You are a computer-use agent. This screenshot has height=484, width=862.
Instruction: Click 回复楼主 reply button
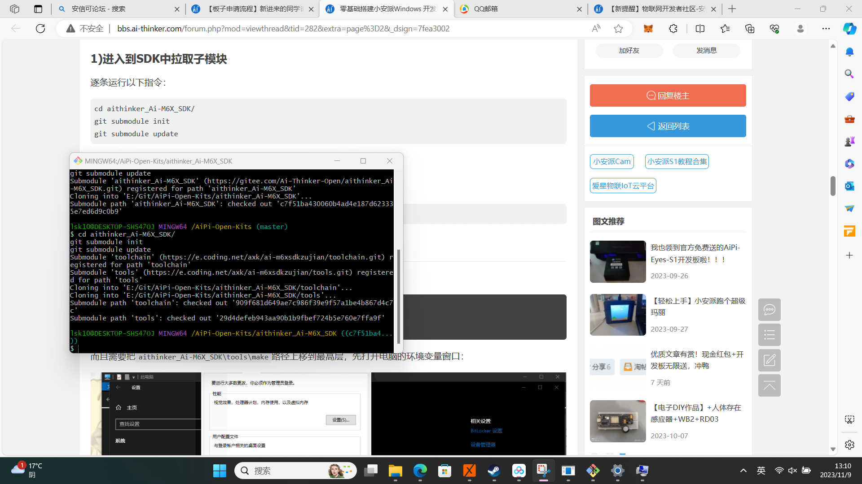[668, 95]
